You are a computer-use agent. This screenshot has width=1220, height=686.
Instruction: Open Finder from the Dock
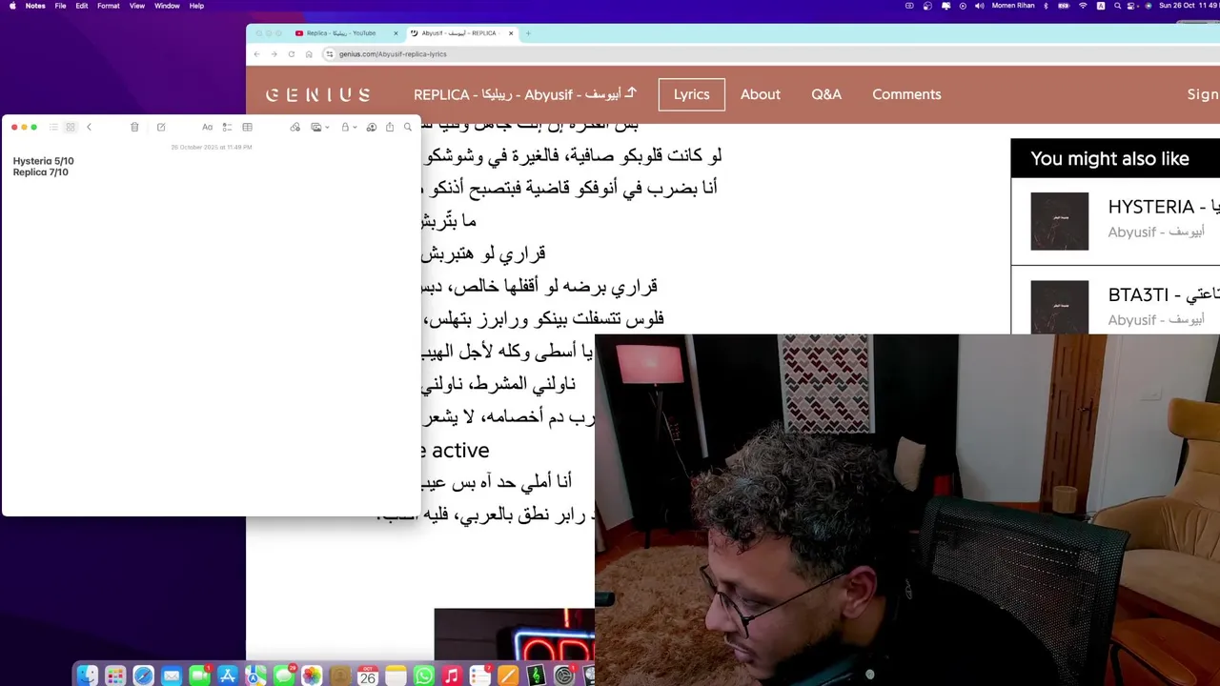pos(87,676)
